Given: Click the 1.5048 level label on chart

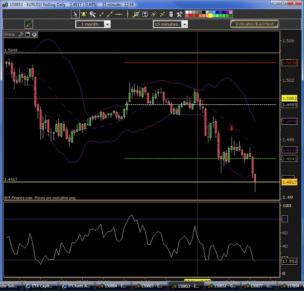Looking at the screenshot, I should 11,50.
